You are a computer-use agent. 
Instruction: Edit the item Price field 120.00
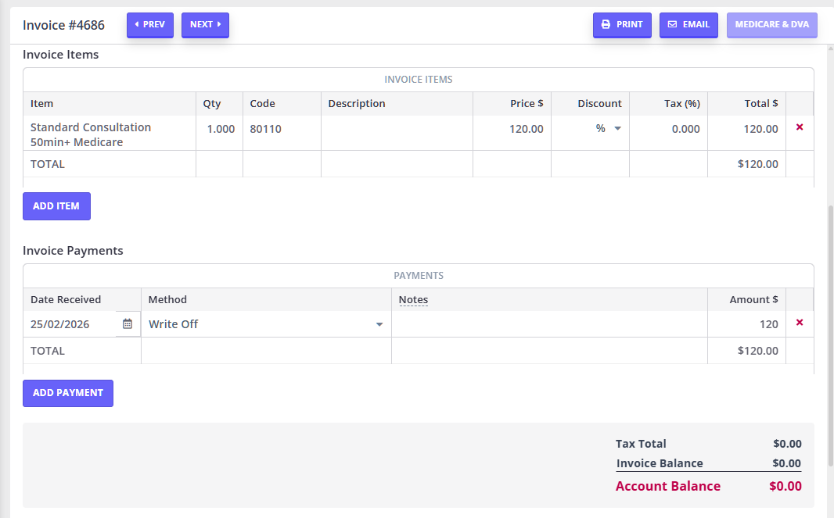pyautogui.click(x=512, y=129)
